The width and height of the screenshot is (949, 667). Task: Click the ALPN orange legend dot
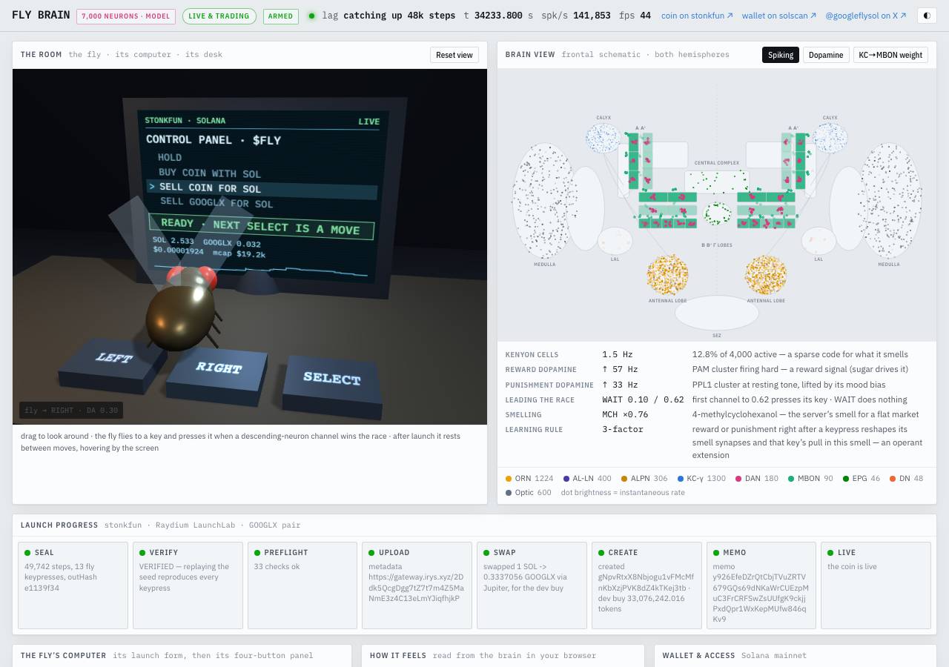point(624,479)
